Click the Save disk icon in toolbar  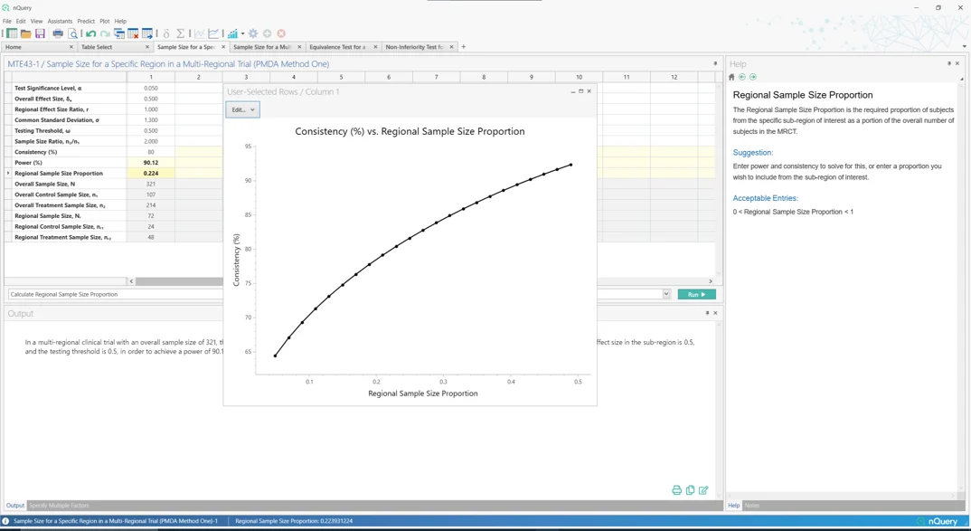40,33
